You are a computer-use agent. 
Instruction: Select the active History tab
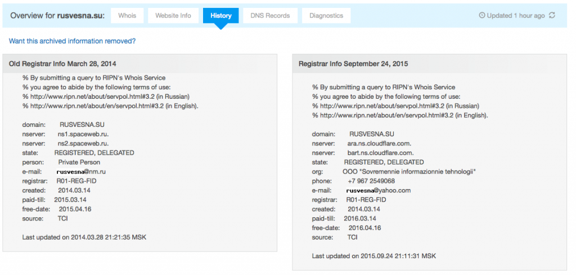tap(220, 16)
